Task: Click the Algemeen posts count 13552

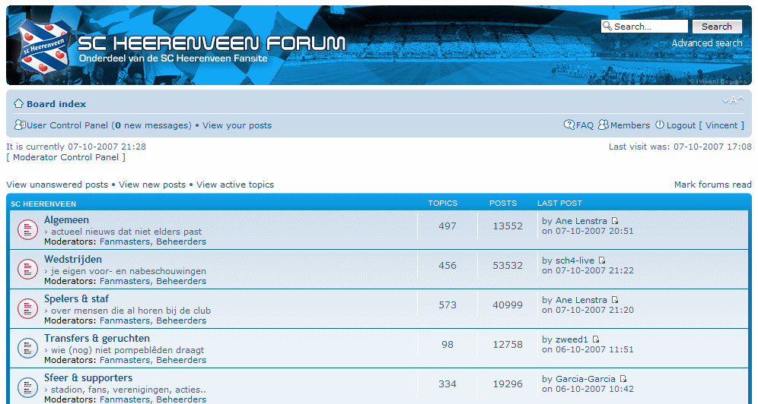Action: (508, 226)
